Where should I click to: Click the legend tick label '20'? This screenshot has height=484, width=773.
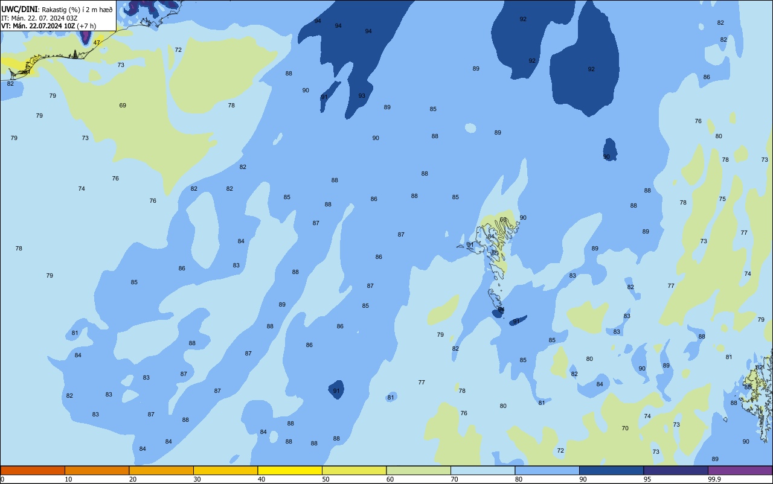(132, 479)
